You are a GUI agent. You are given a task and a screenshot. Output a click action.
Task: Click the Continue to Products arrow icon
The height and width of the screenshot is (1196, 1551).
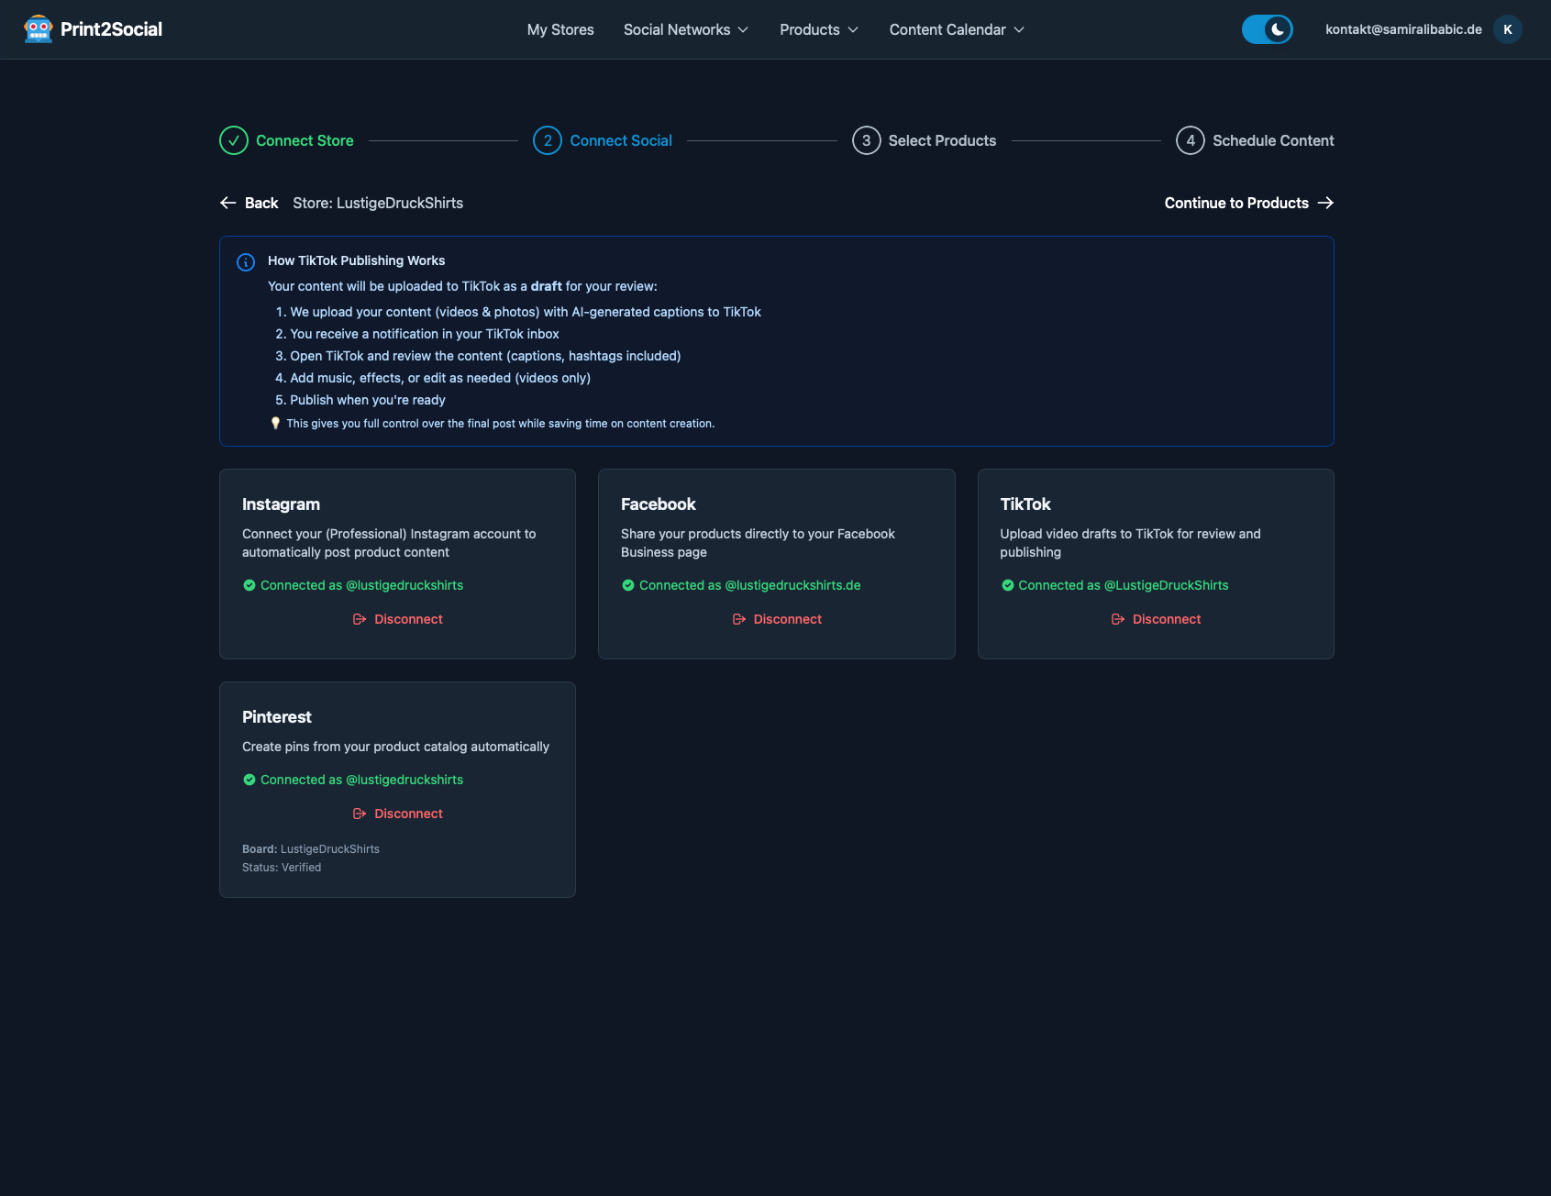point(1325,203)
